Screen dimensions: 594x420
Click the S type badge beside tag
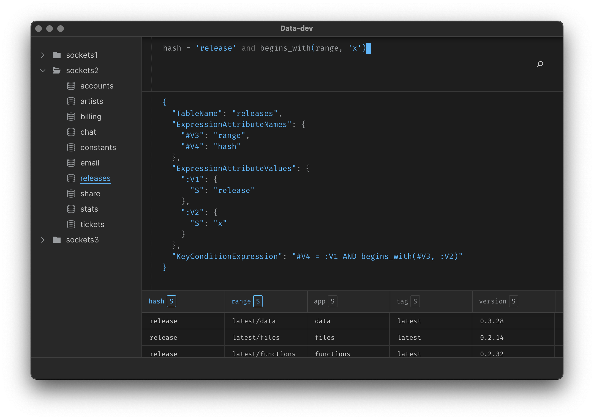point(415,302)
